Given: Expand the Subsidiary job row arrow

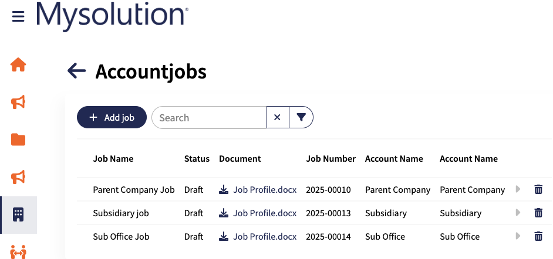Looking at the screenshot, I should coord(518,213).
